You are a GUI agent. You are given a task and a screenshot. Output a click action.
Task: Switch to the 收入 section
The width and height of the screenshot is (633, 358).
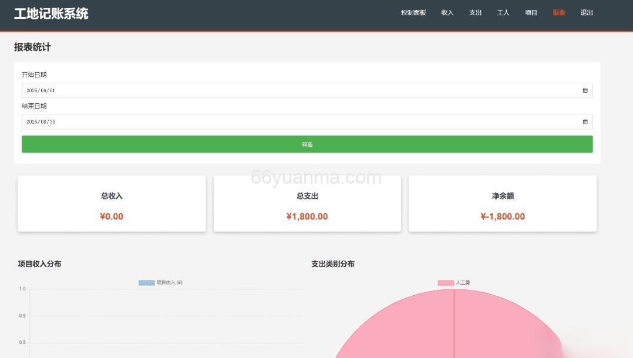pyautogui.click(x=447, y=12)
